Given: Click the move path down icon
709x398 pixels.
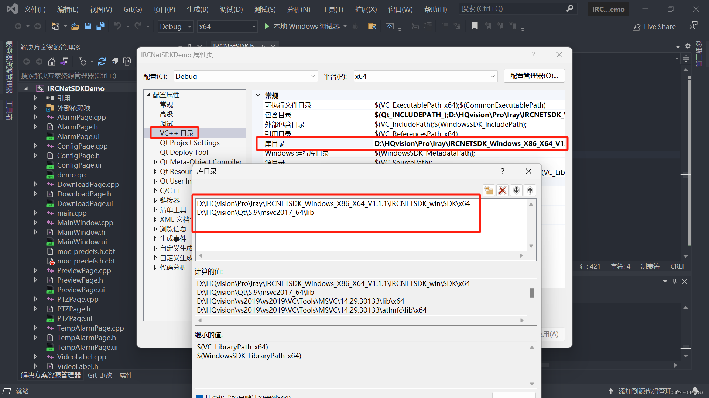Looking at the screenshot, I should pos(516,190).
